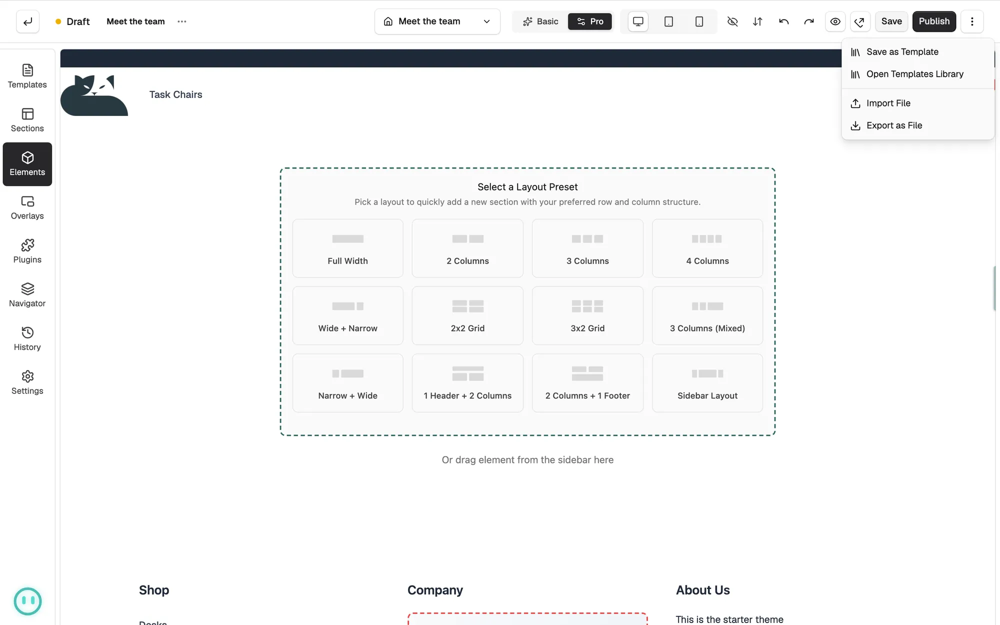Screen dimensions: 1000x625
Task: Open the Templates sidebar panel
Action: coord(27,76)
